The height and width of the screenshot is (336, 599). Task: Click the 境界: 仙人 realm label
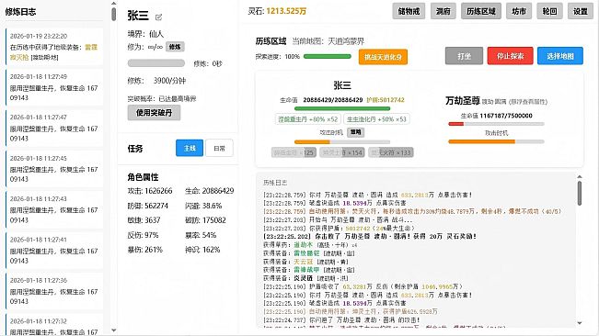(x=145, y=34)
